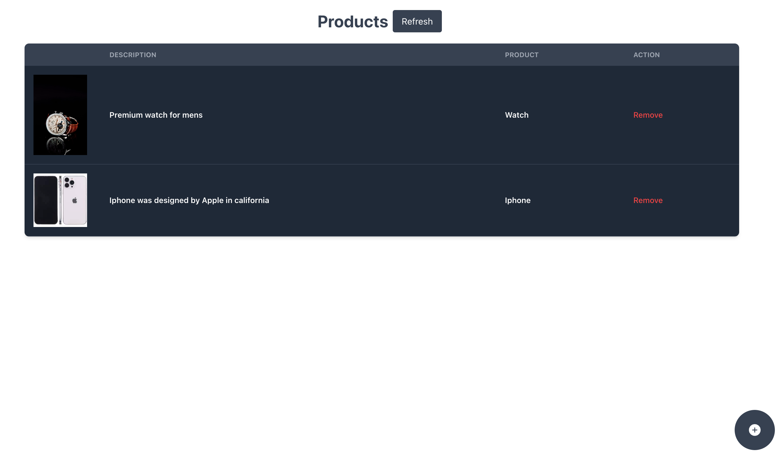This screenshot has width=781, height=459.
Task: Click the Apple logo in iPhone image
Action: coord(75,200)
